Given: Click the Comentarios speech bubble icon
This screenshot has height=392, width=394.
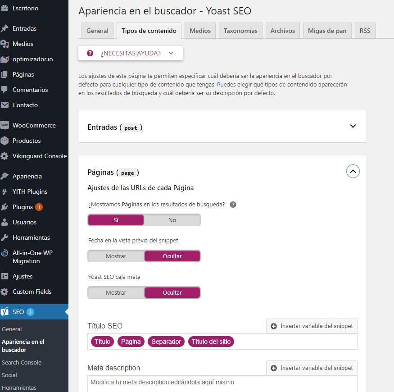Looking at the screenshot, I should [4, 90].
